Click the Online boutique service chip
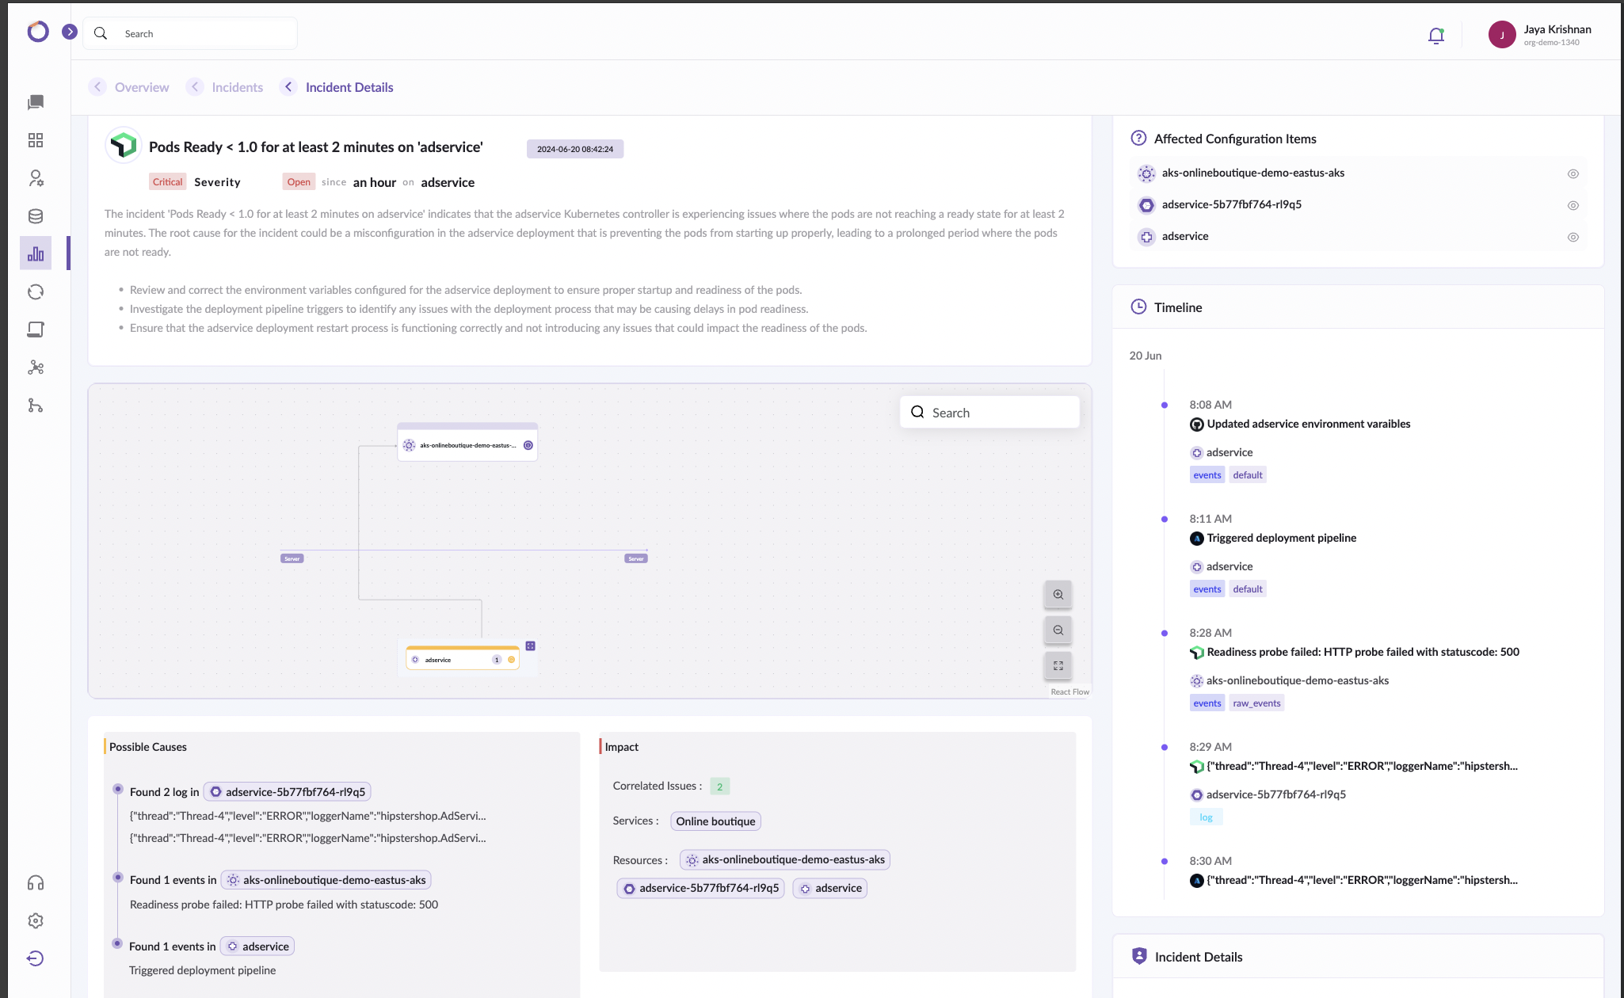 tap(715, 821)
